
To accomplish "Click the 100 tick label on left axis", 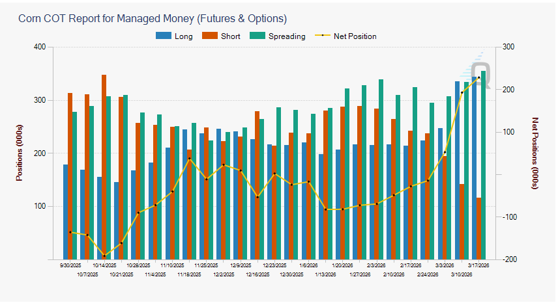I will click(x=40, y=206).
